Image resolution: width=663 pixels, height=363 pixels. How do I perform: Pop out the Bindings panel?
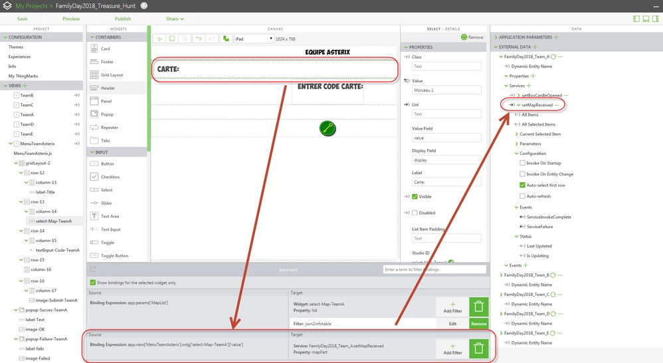click(x=92, y=269)
